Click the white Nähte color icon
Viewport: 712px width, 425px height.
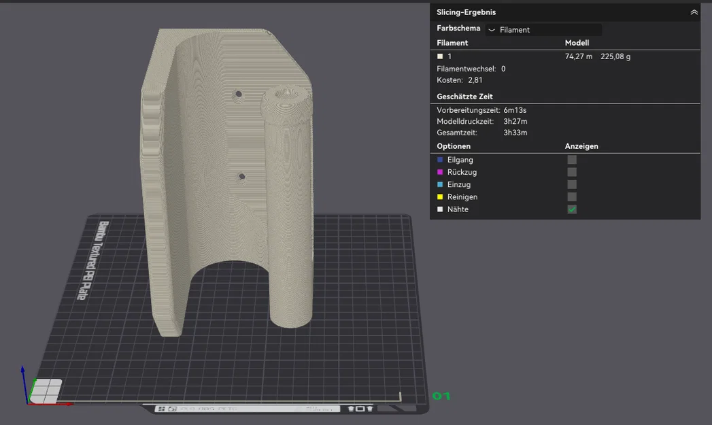point(439,209)
